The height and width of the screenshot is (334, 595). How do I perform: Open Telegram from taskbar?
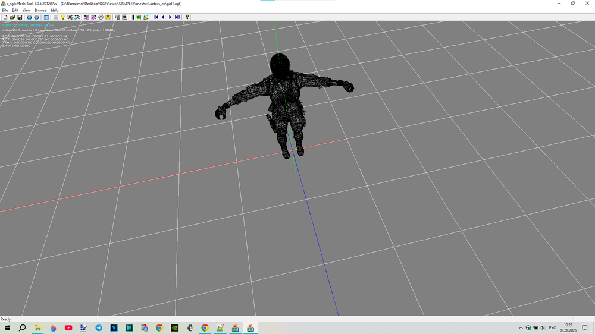(x=99, y=328)
